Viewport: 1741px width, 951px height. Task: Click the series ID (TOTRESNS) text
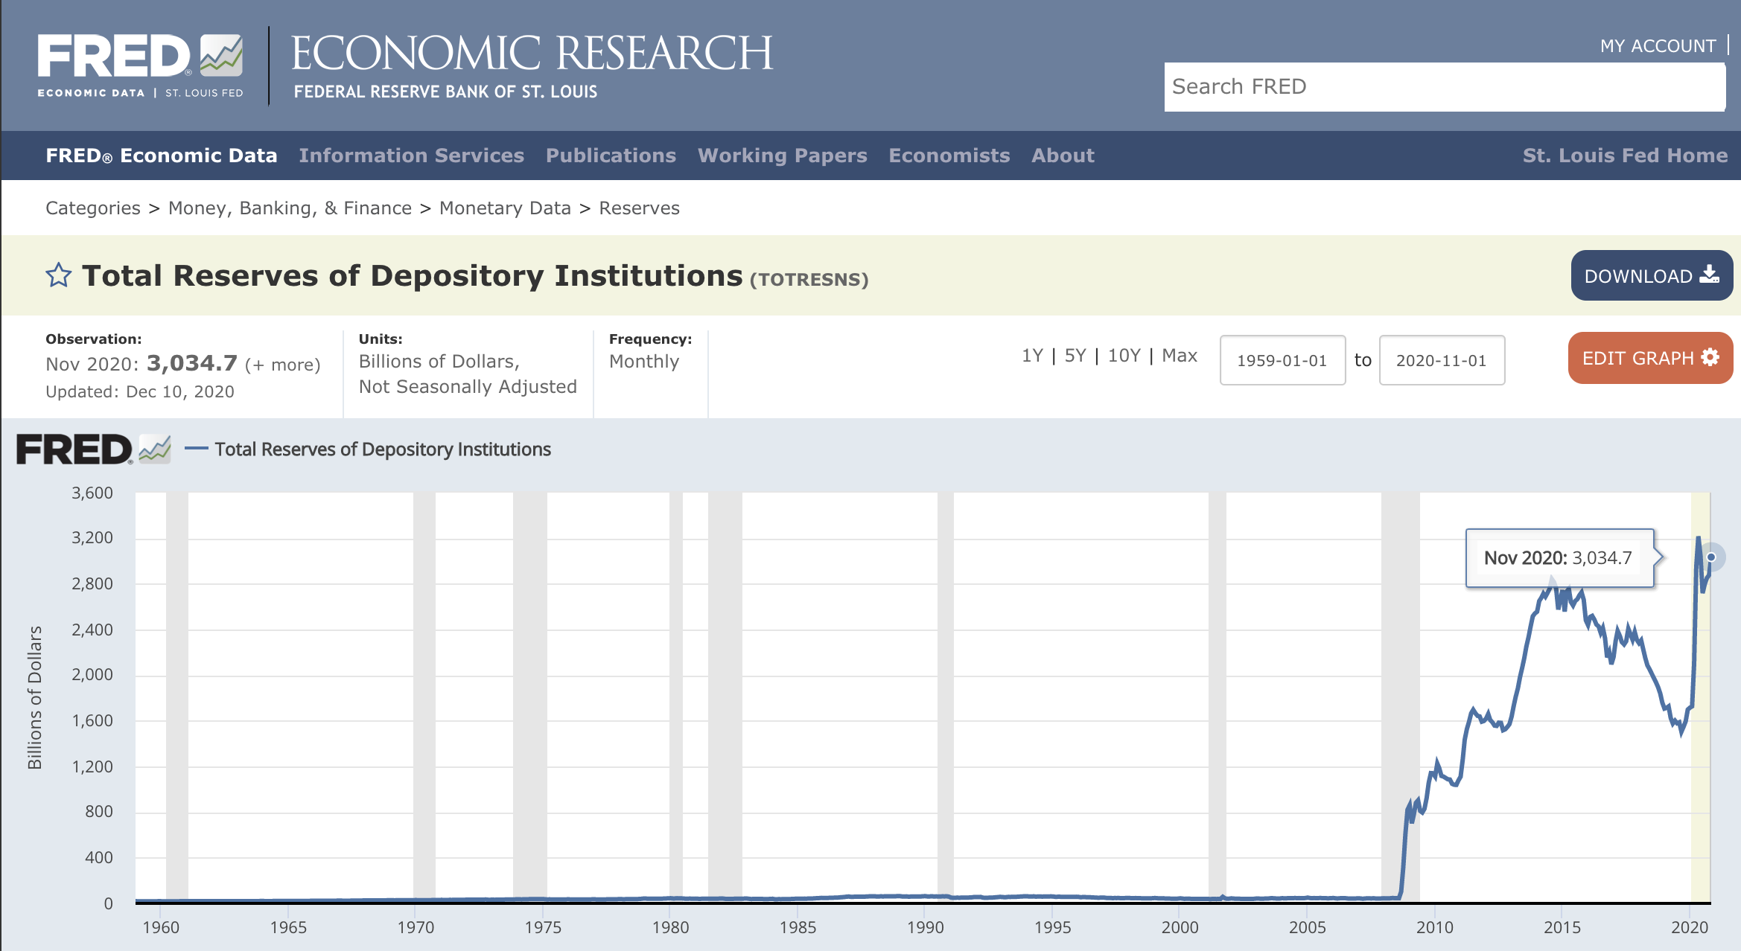click(809, 280)
